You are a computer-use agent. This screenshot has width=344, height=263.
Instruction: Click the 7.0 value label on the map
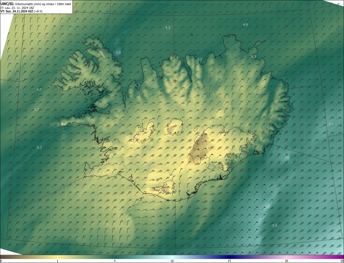coord(331,125)
